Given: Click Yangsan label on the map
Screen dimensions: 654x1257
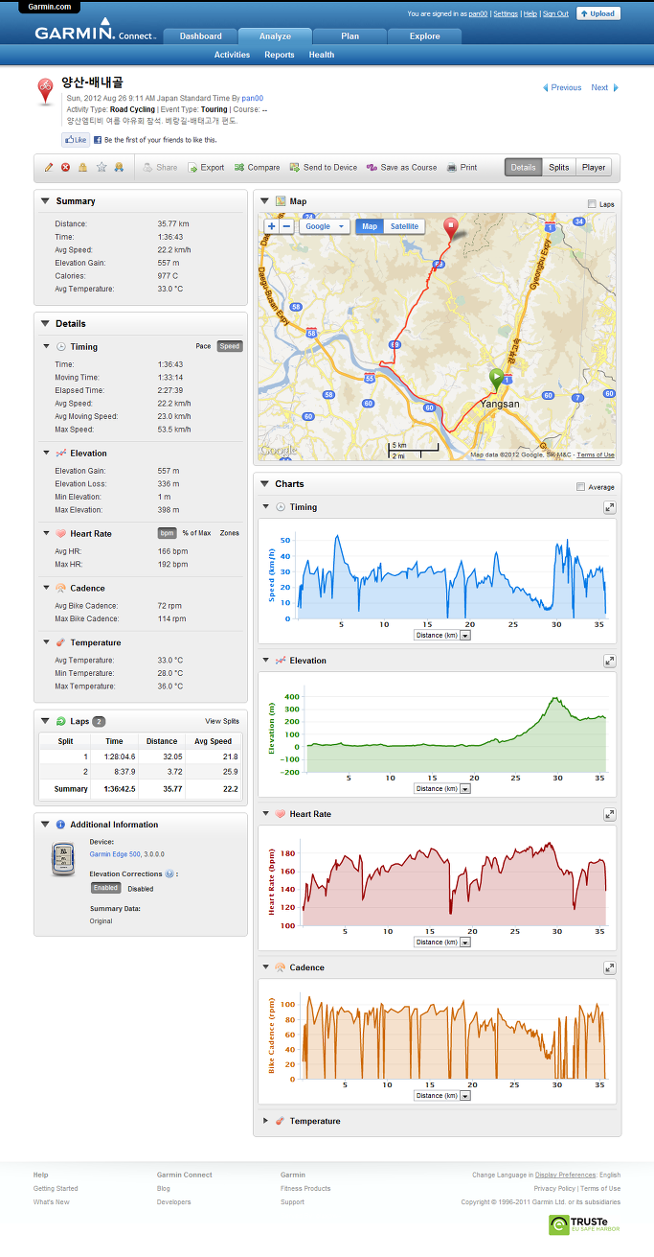Looking at the screenshot, I should coord(500,404).
